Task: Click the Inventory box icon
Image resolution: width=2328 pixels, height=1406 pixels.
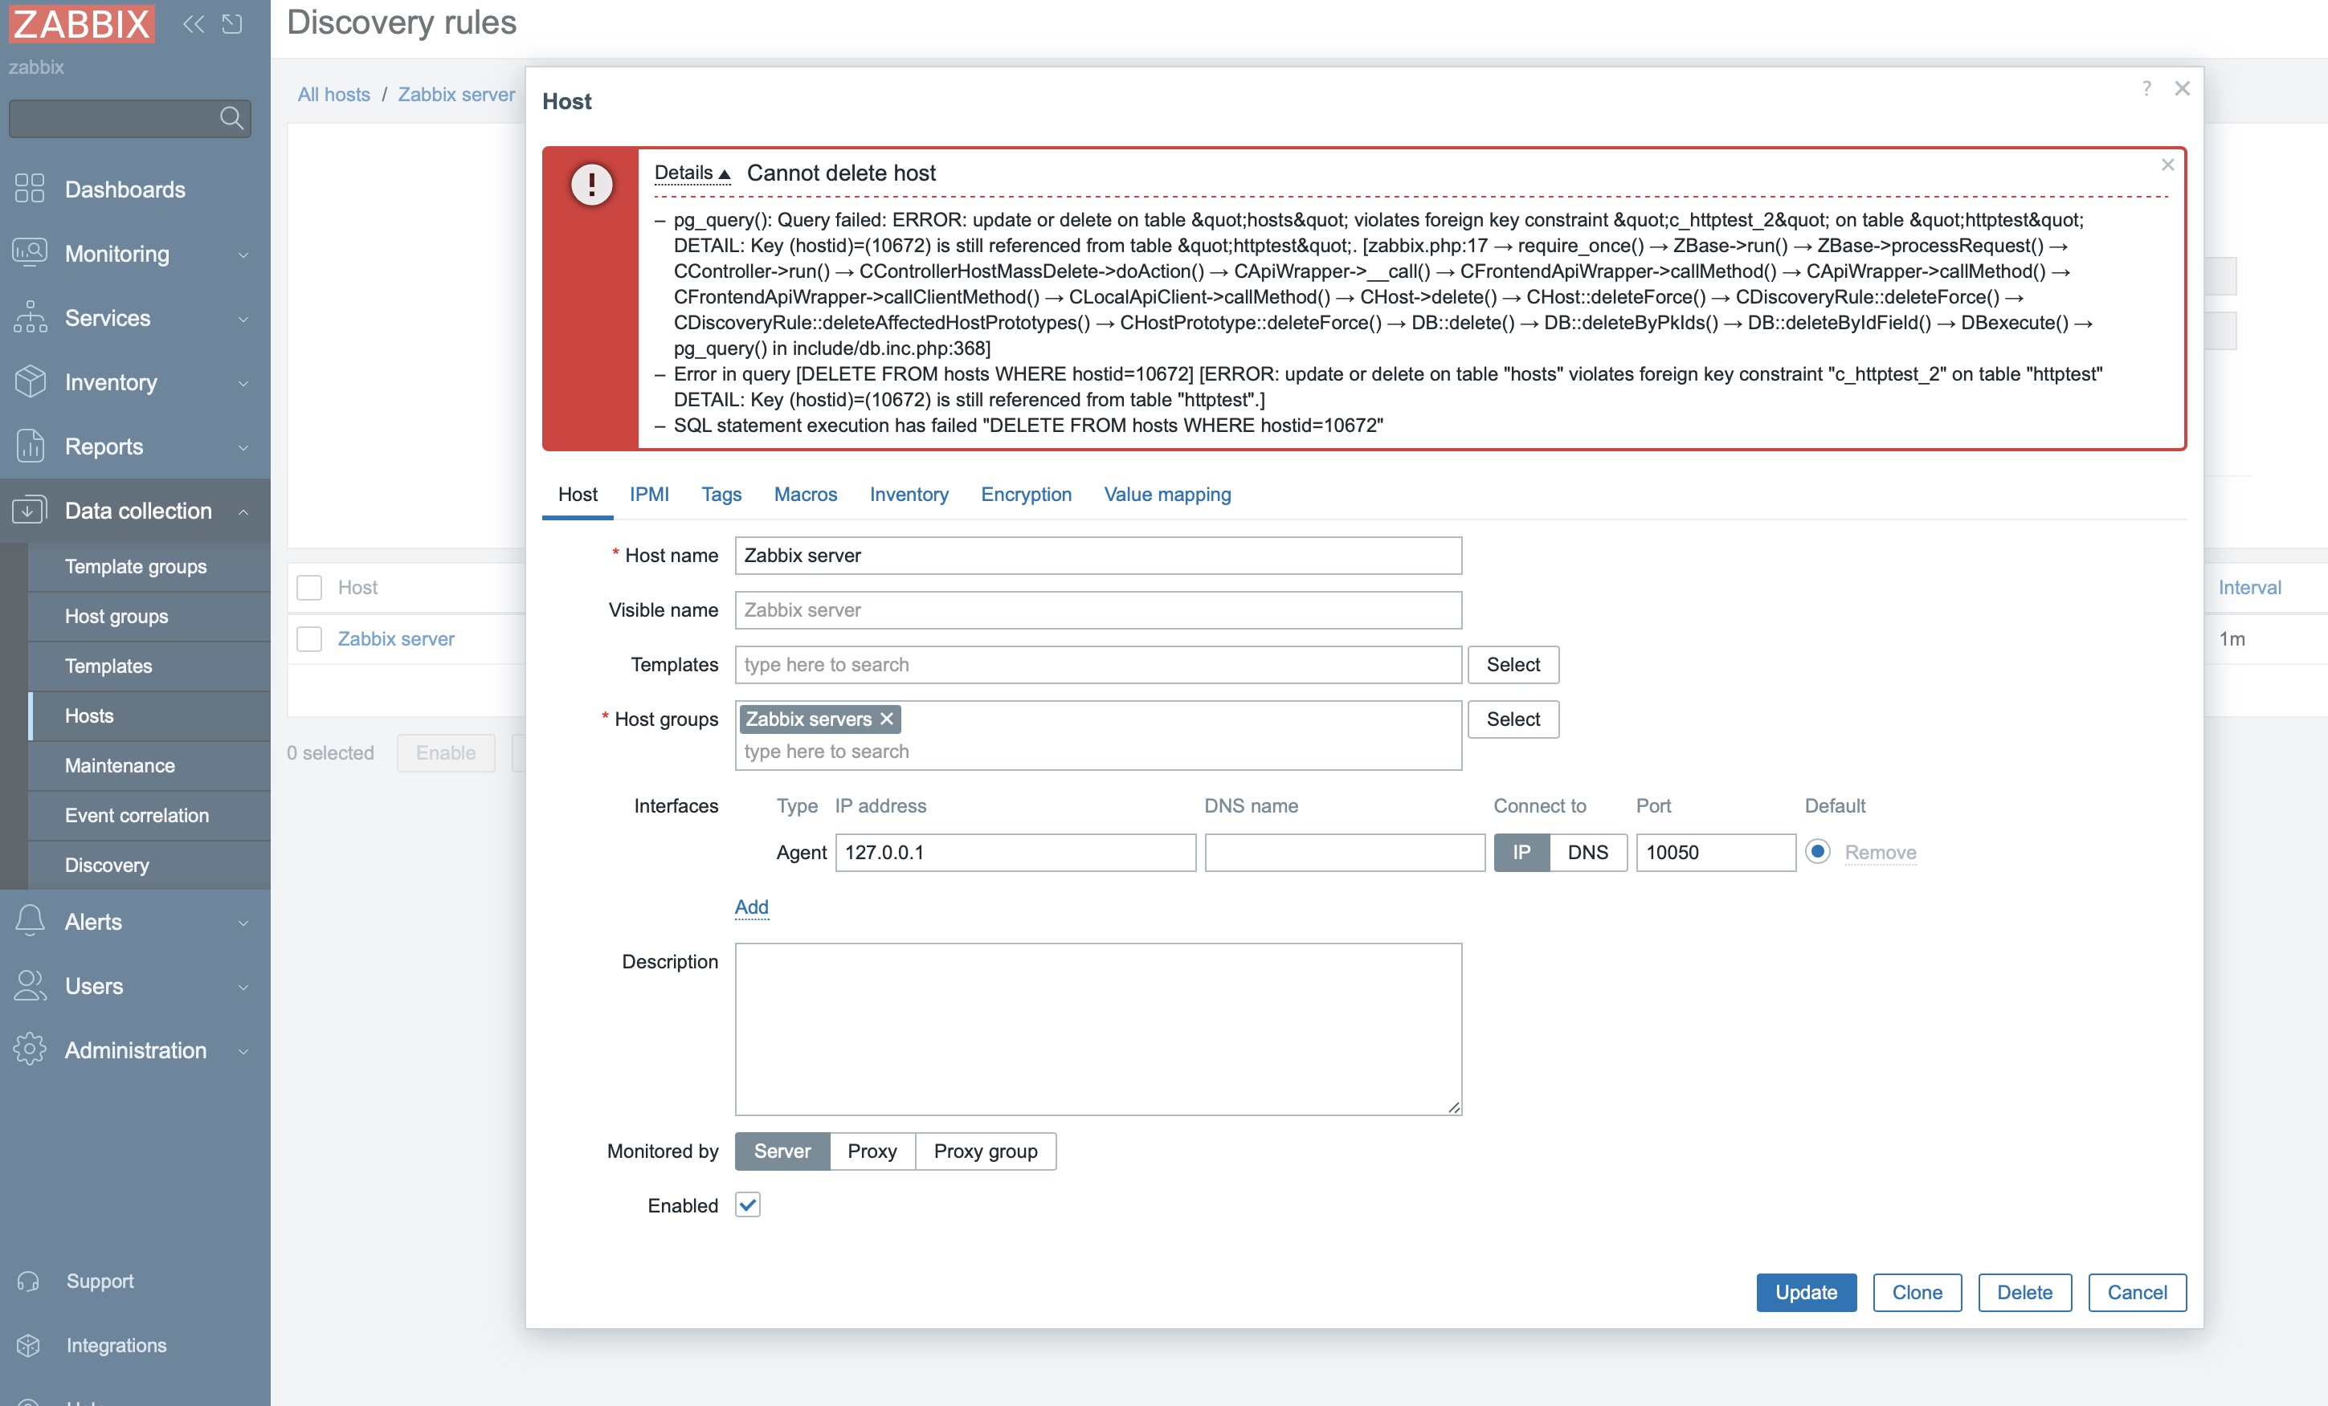Action: click(31, 381)
